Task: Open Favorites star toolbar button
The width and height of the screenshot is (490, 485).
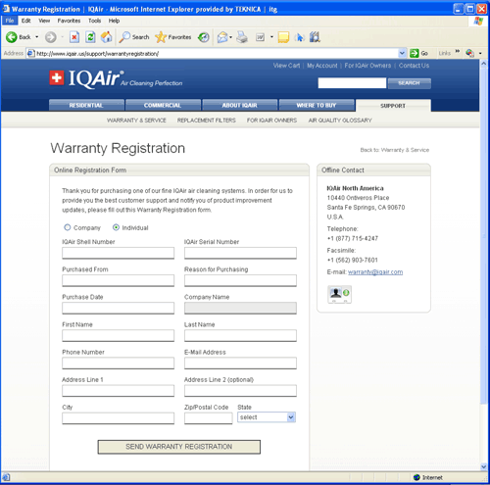Action: click(x=173, y=37)
